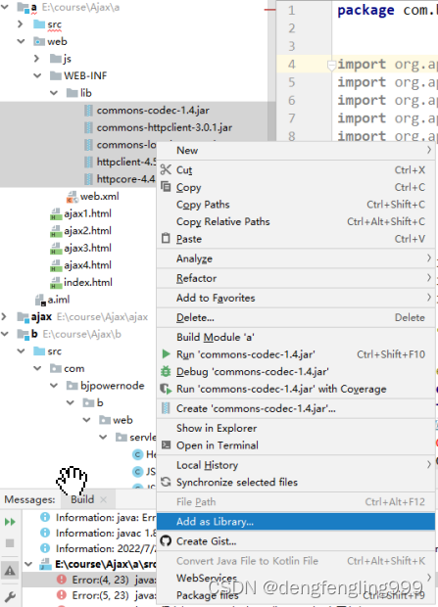
Task: Click the stop square icon in Messages panel
Action: [x=10, y=543]
